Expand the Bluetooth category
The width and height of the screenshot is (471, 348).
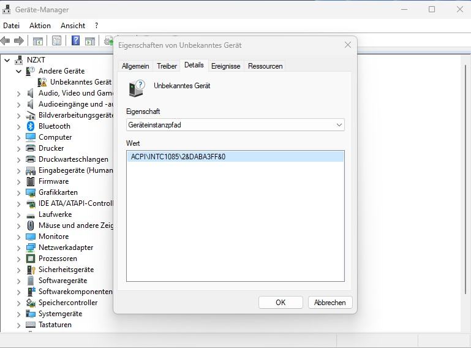click(18, 127)
